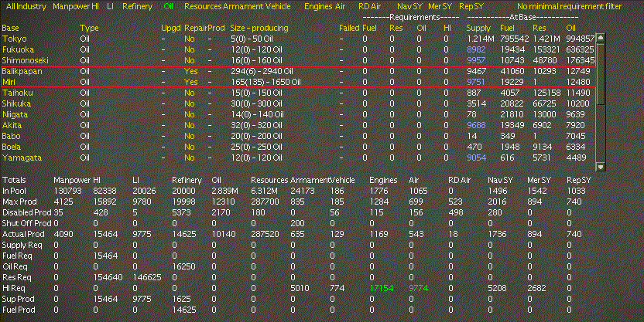Open the Tokyo base
644x322 pixels.
coord(15,39)
